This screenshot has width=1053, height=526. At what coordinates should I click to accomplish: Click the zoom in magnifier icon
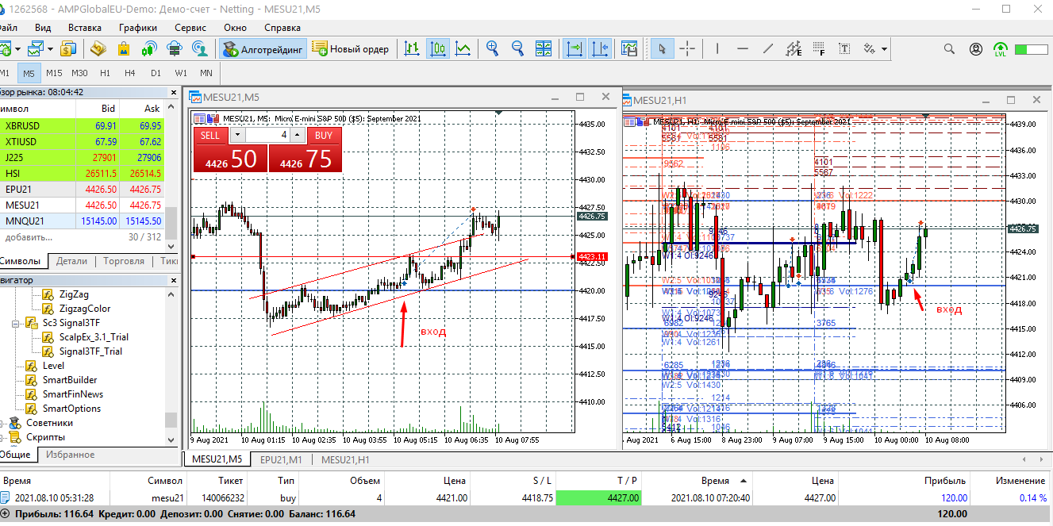(493, 49)
